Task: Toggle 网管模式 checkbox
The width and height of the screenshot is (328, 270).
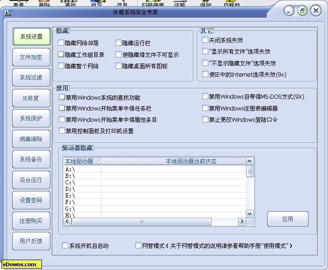Action: click(138, 246)
